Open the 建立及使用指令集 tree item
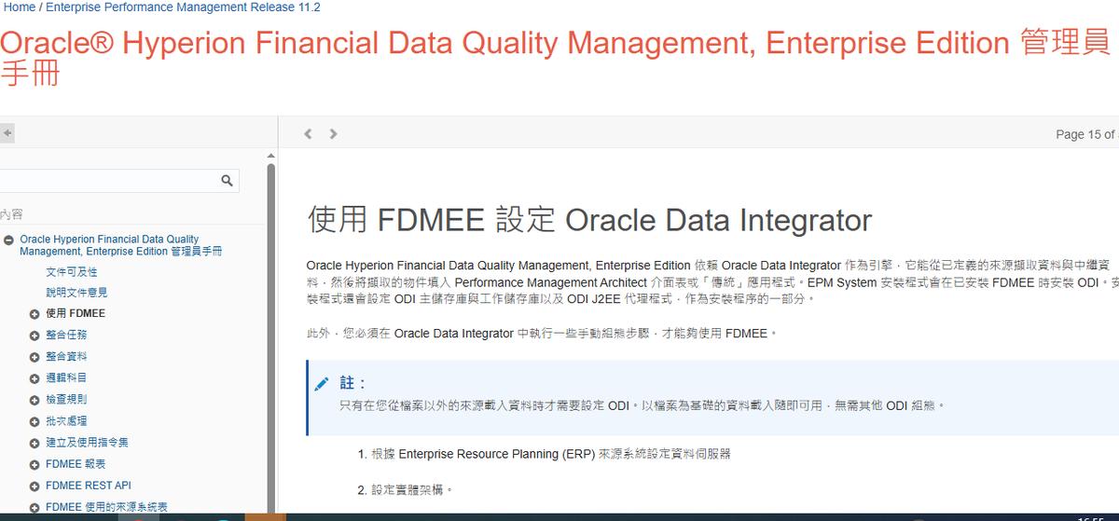1119x521 pixels. [x=87, y=443]
